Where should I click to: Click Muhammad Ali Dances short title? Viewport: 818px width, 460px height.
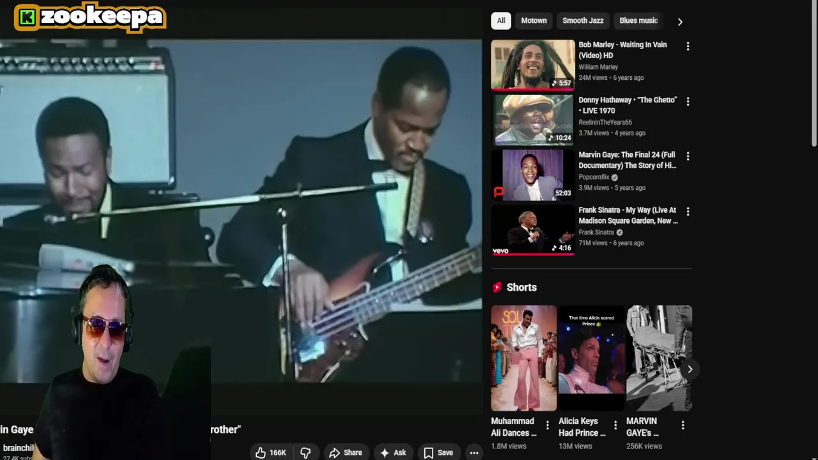coord(514,427)
